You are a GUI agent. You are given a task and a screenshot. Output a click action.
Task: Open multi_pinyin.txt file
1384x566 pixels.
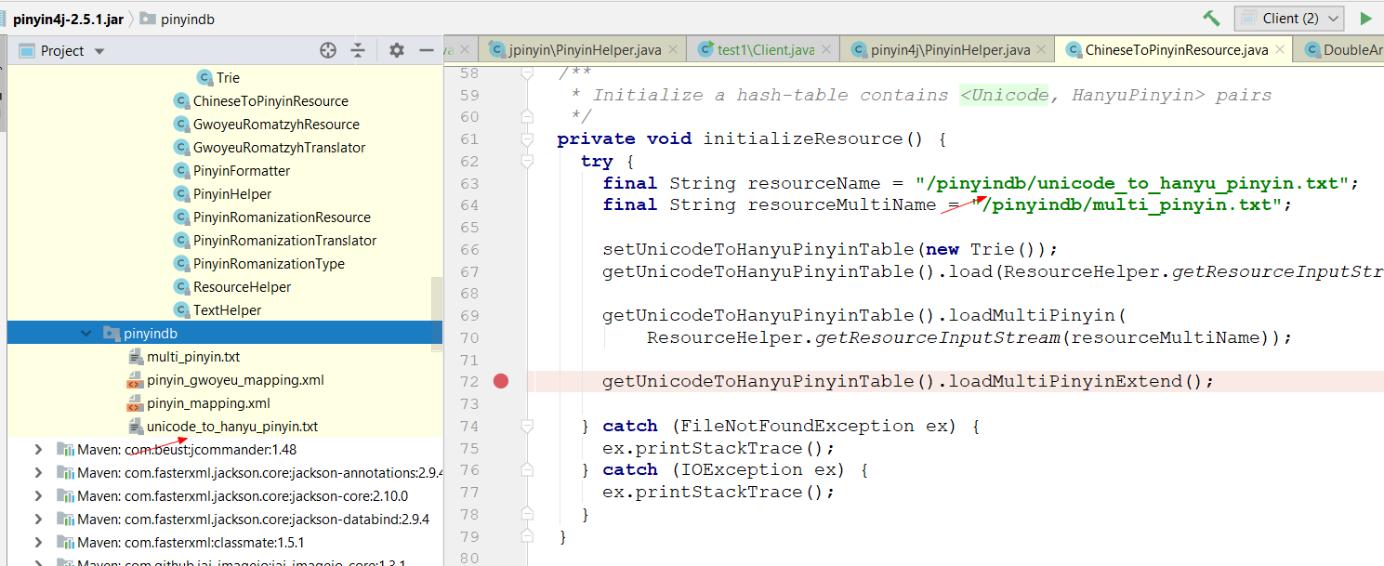tap(193, 357)
